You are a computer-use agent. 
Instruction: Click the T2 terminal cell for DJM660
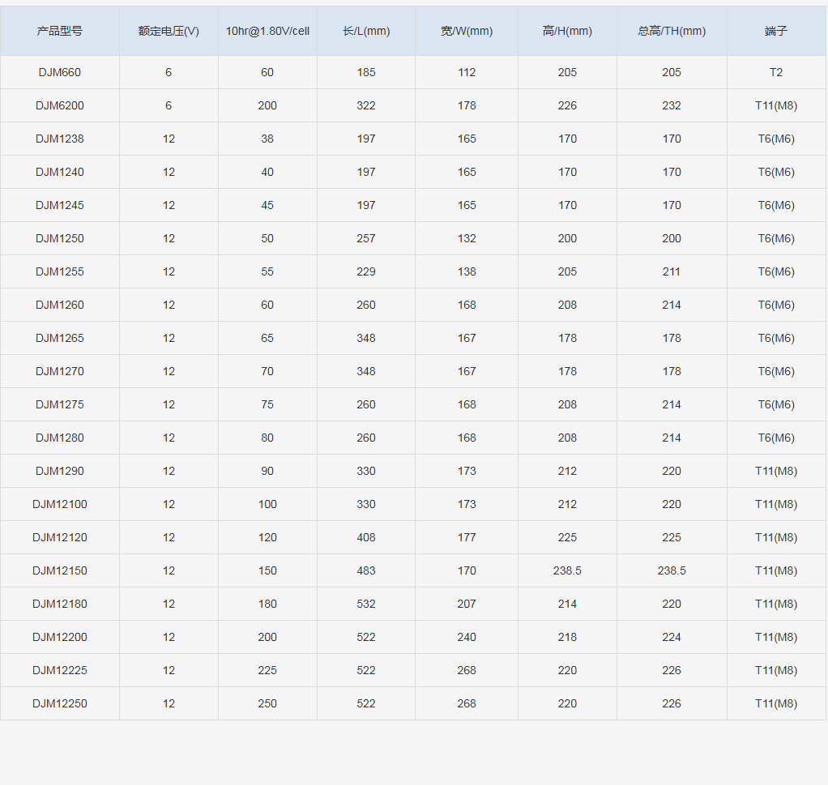(x=776, y=72)
